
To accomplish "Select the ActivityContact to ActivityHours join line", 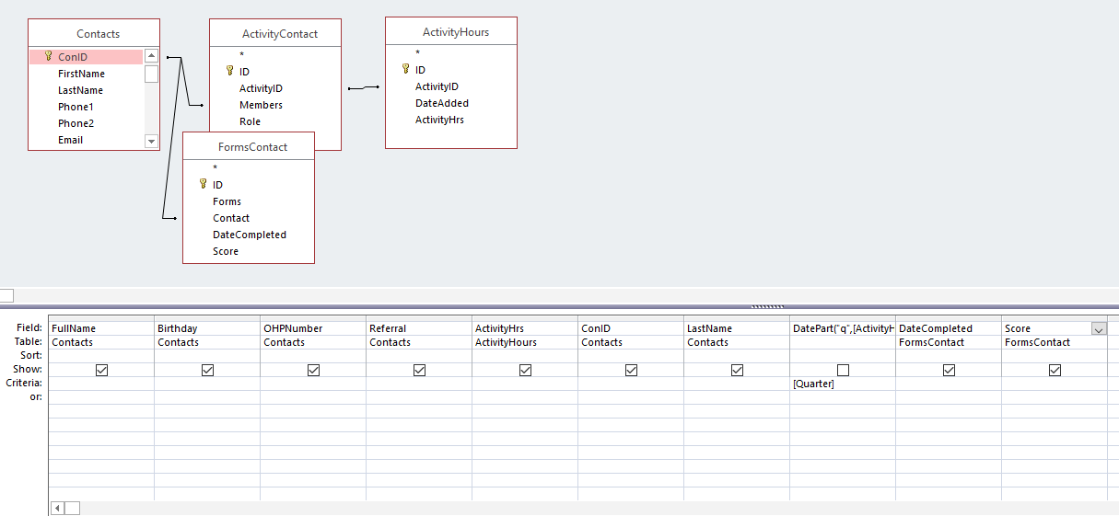I will 364,88.
